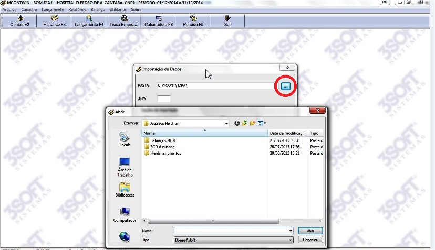Click the Cancelar button
The width and height of the screenshot is (435, 250).
tap(310, 240)
